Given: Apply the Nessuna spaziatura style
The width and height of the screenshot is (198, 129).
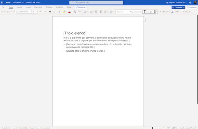Looking at the screenshot, I should coord(136,12).
